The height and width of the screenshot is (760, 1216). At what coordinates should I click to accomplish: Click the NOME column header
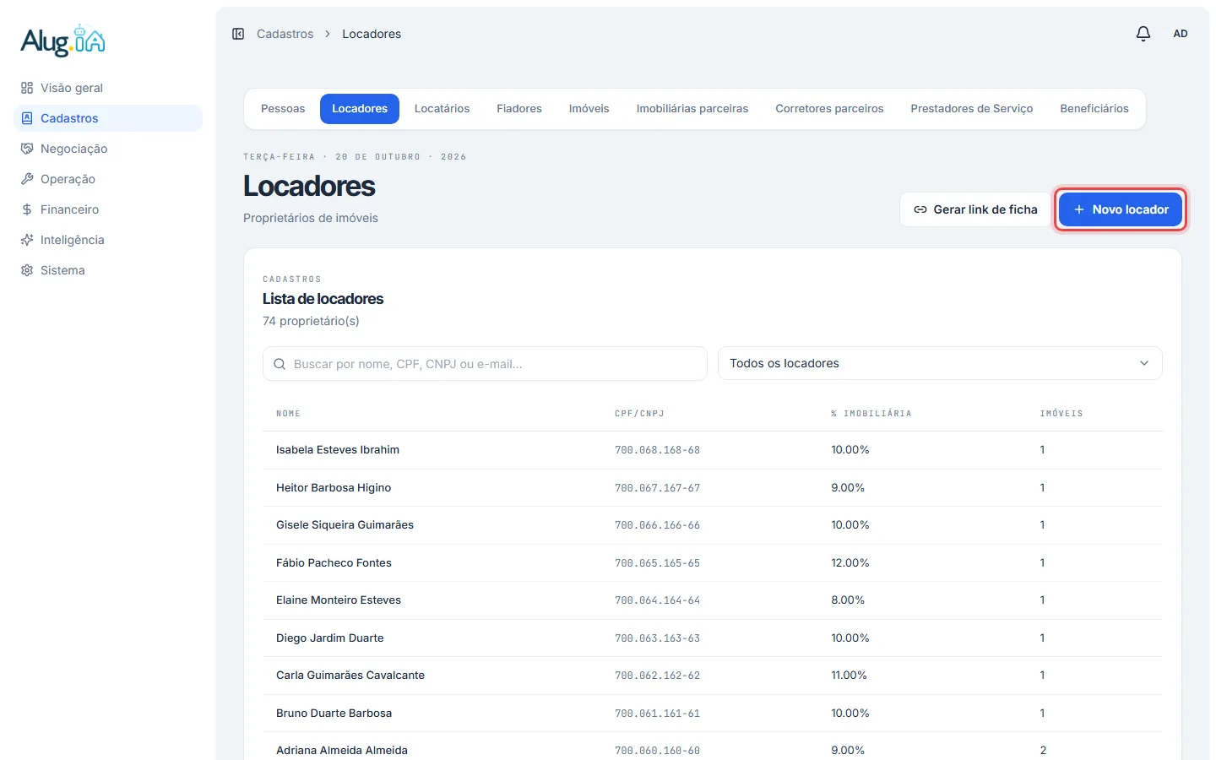[288, 414]
